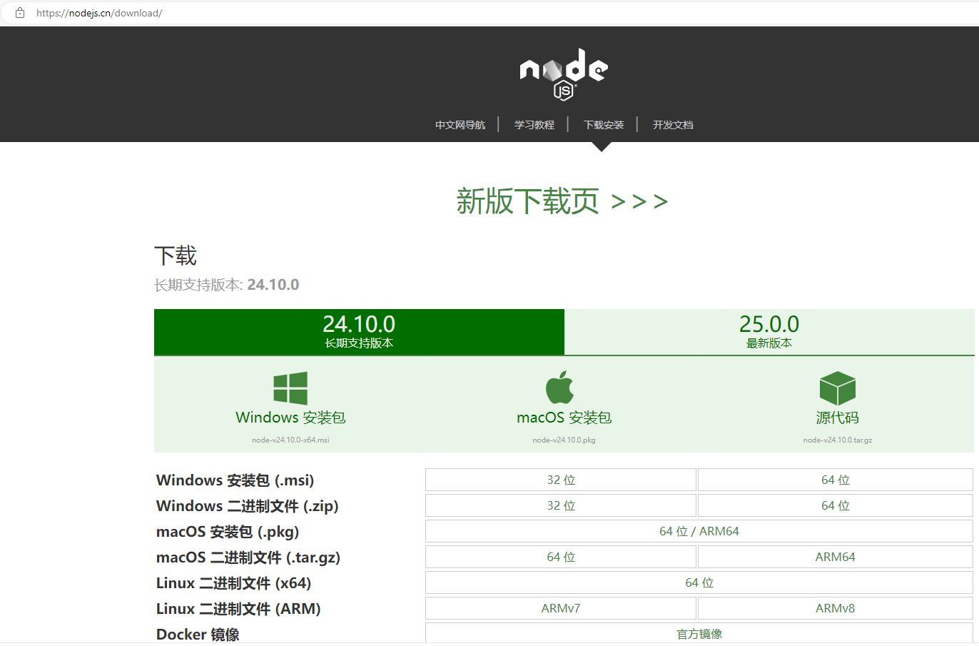Switch to the 25.0.0 最新版本 tab
979x646 pixels.
(769, 331)
